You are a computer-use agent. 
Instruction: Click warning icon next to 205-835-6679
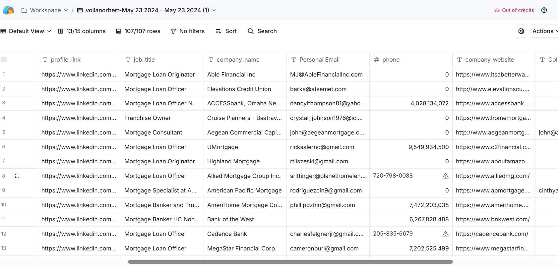tap(446, 234)
